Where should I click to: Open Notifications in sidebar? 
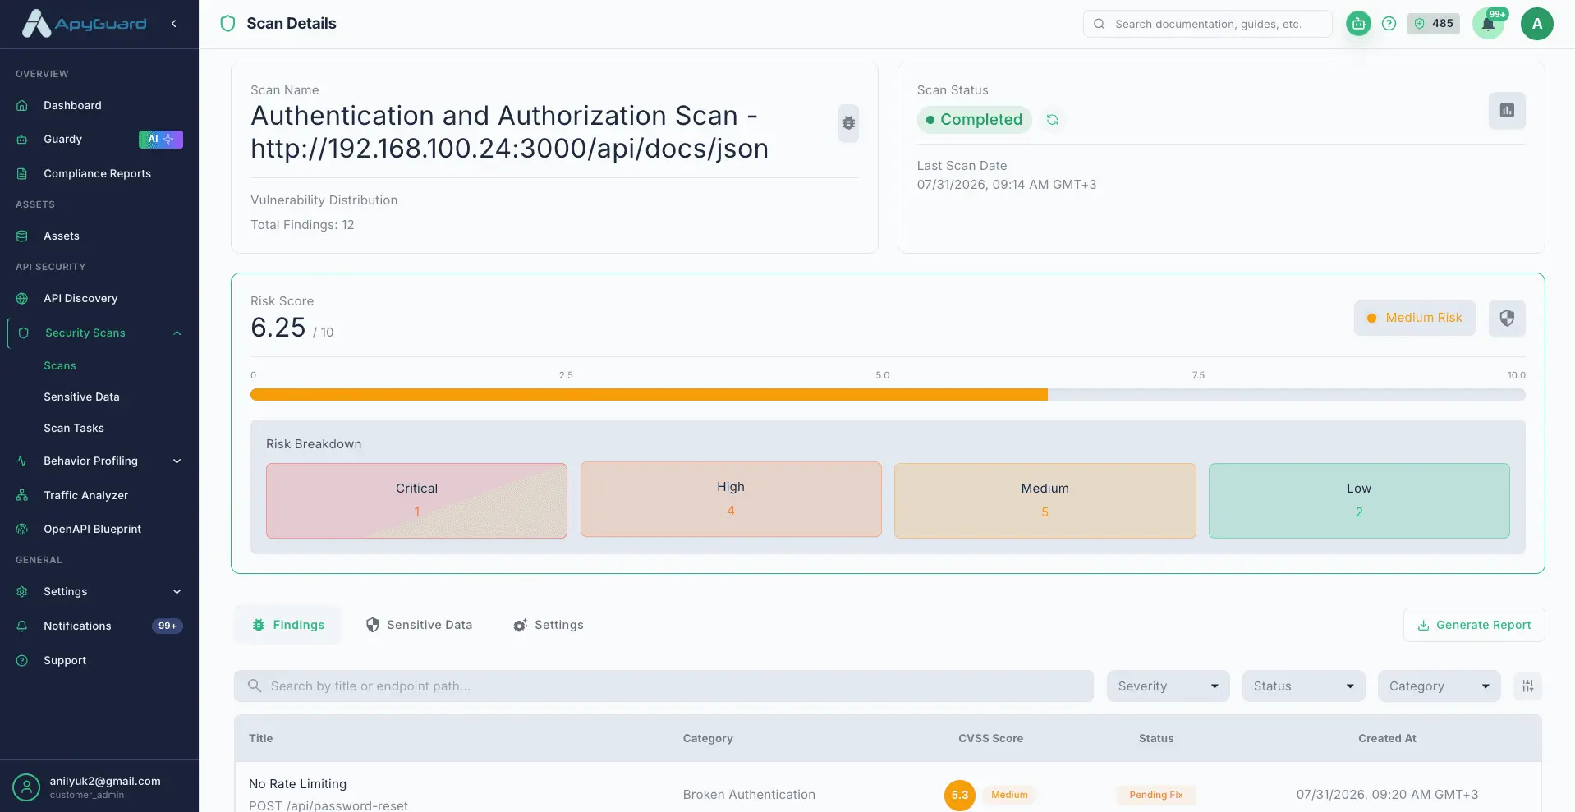pyautogui.click(x=99, y=626)
